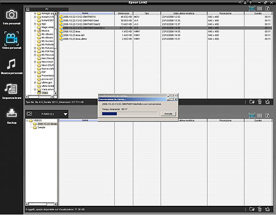
Task: Open the Backup section
Action: [x=11, y=116]
